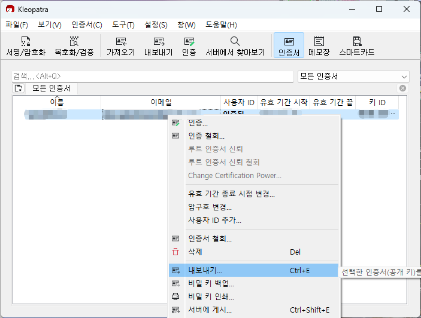The height and width of the screenshot is (318, 421).
Task: Click the 가져오기 import toolbar icon
Action: [121, 46]
